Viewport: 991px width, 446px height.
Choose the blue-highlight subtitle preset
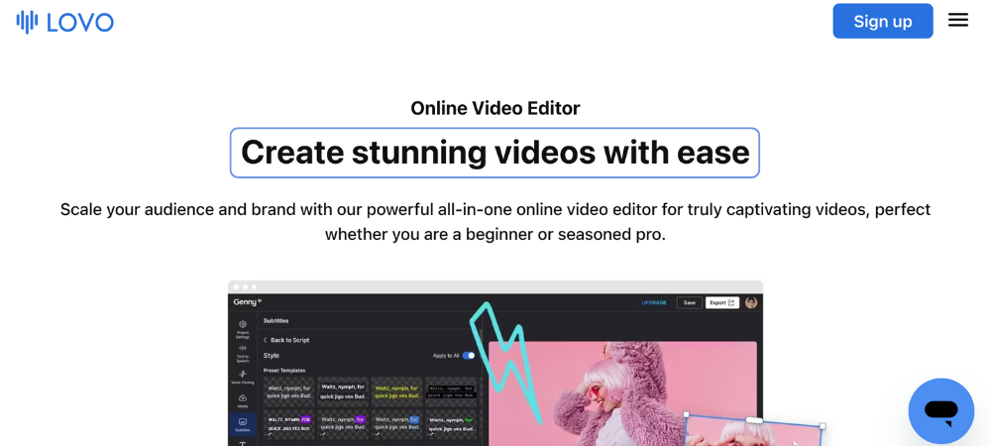[397, 424]
